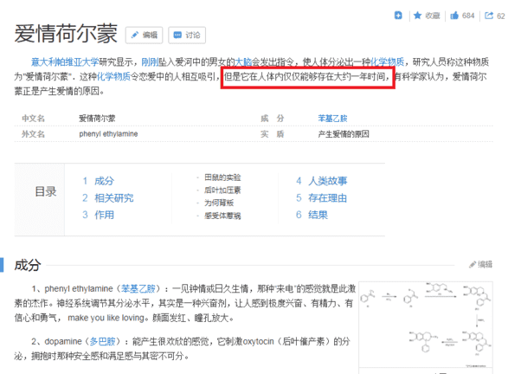Jump to contents sub-item 后叶加压素
The width and height of the screenshot is (508, 374).
[222, 190]
